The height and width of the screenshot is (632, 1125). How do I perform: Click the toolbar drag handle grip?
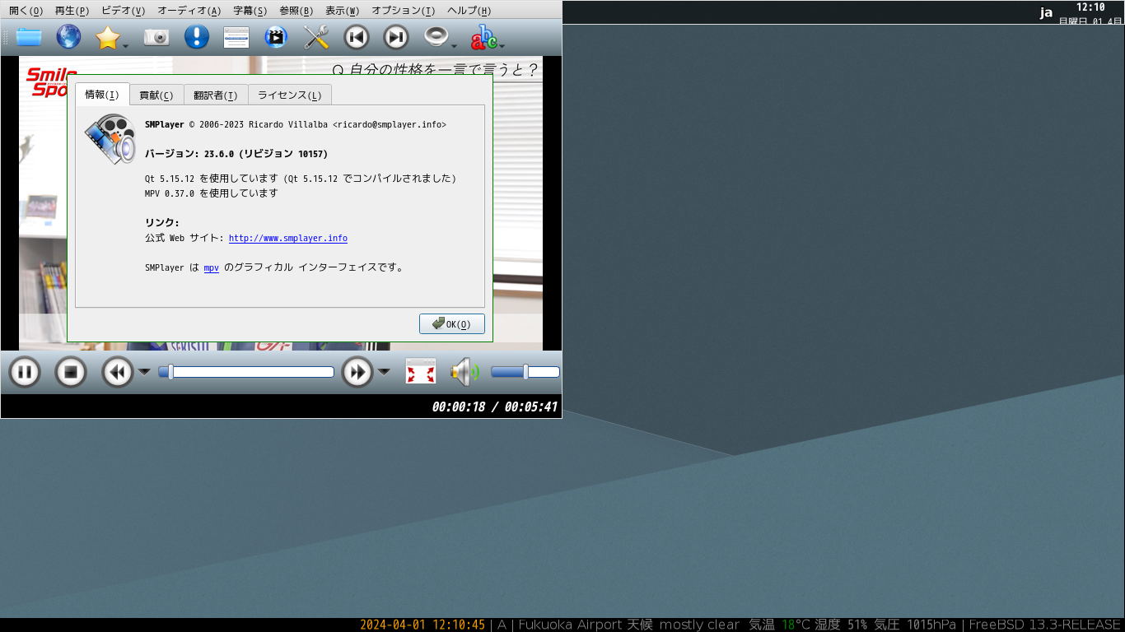(7, 37)
